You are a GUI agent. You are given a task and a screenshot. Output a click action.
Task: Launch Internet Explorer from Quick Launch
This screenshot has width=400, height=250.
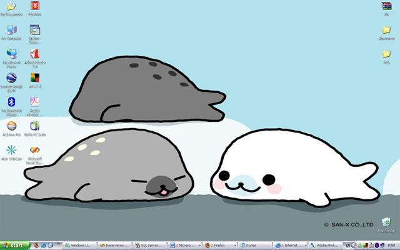(44, 245)
